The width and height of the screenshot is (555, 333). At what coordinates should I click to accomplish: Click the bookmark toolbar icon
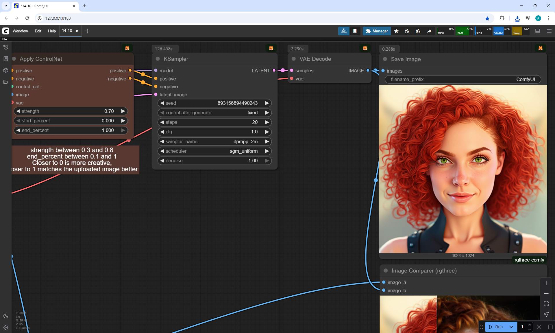pyautogui.click(x=355, y=31)
